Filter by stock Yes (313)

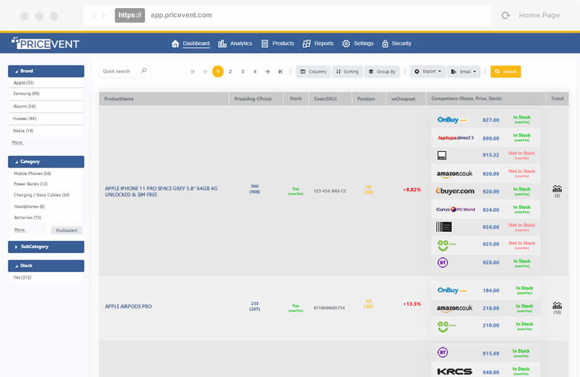click(22, 277)
